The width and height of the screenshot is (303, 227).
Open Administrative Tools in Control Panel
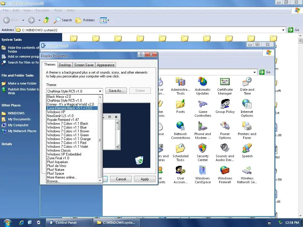(180, 86)
